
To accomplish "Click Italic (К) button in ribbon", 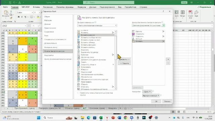I will [22, 17].
